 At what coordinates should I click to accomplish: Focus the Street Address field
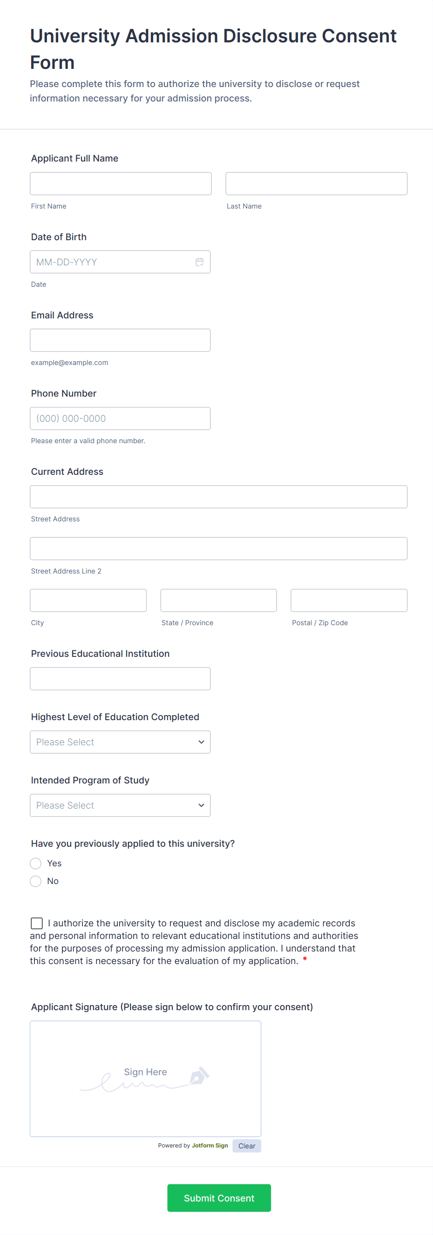tap(218, 497)
